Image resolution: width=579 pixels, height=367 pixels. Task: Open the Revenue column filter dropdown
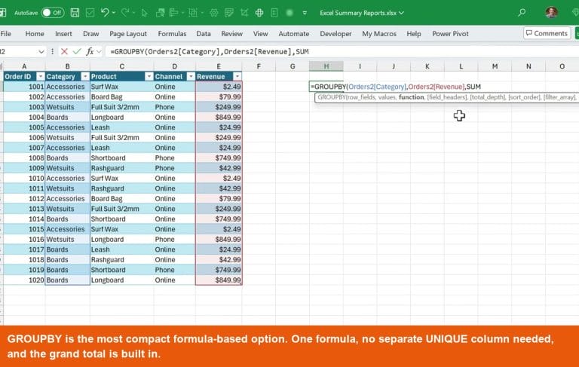point(237,76)
